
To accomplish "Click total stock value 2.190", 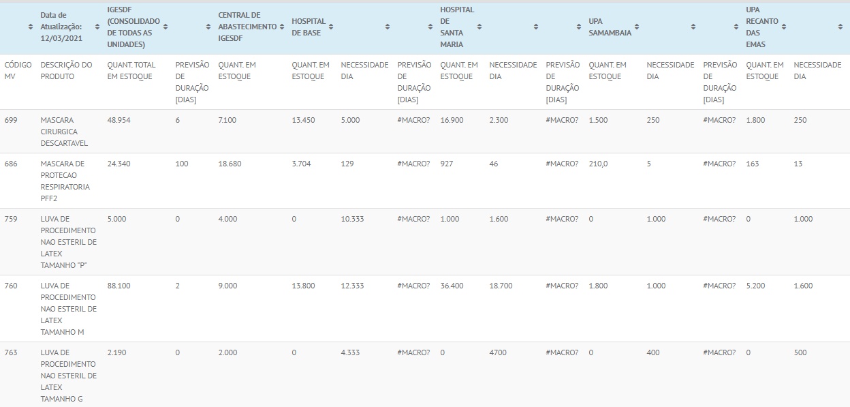I will (x=117, y=352).
